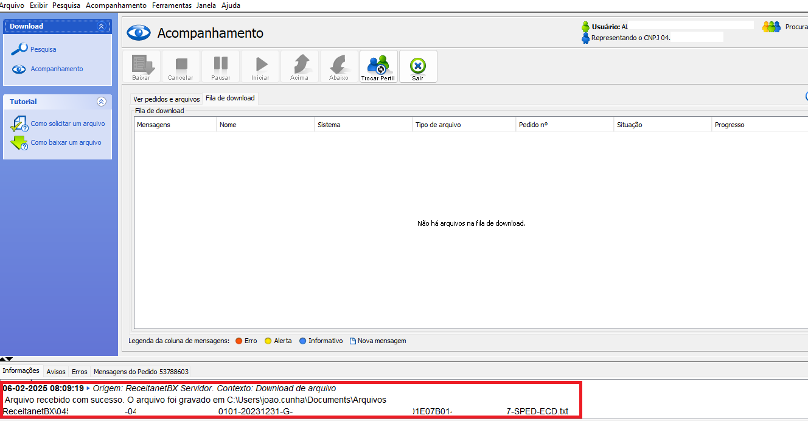Switch profile using Trocar Perfil
Screen dimensions: 808x421
click(x=378, y=66)
